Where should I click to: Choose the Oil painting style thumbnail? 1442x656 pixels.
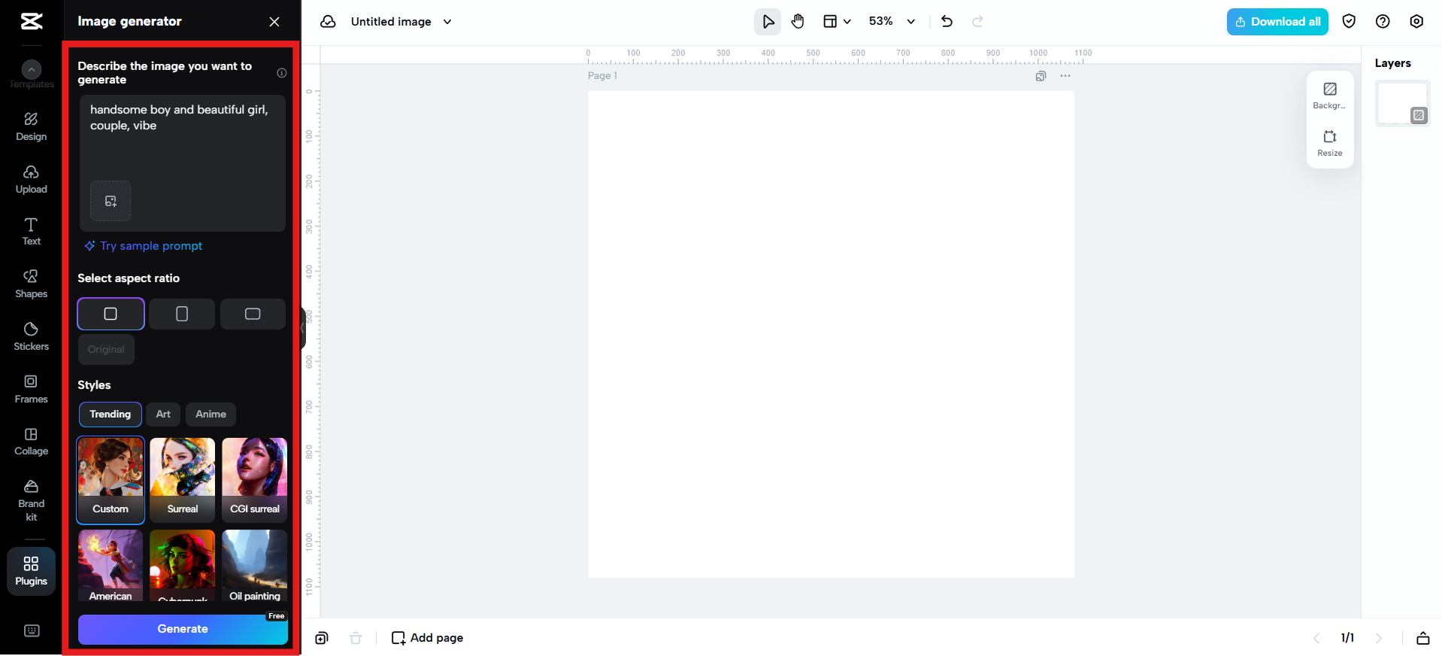click(x=255, y=566)
